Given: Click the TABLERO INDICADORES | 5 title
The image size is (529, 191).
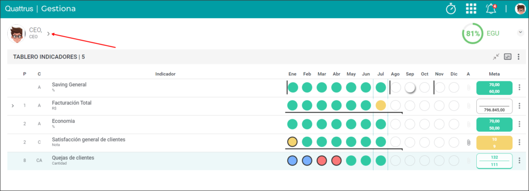Looking at the screenshot, I should (x=49, y=57).
